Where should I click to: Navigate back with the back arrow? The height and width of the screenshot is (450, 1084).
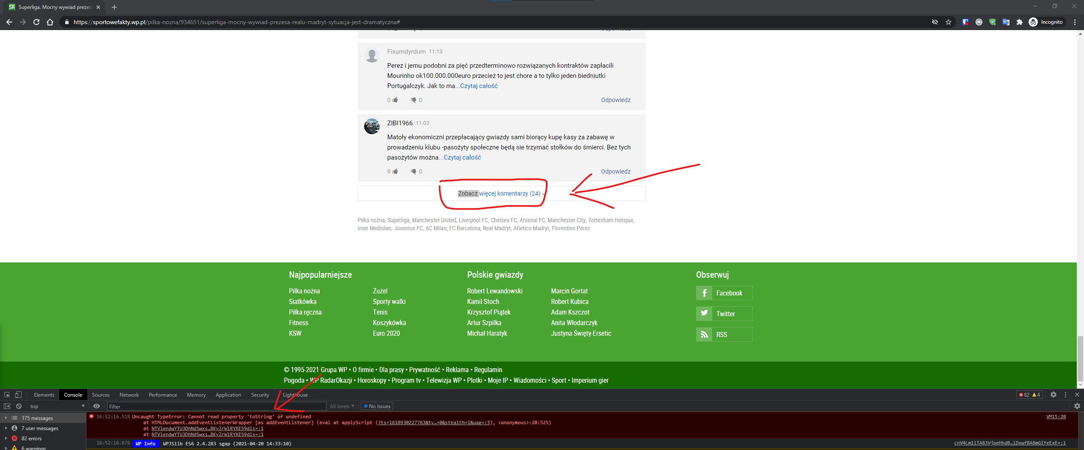click(x=9, y=22)
